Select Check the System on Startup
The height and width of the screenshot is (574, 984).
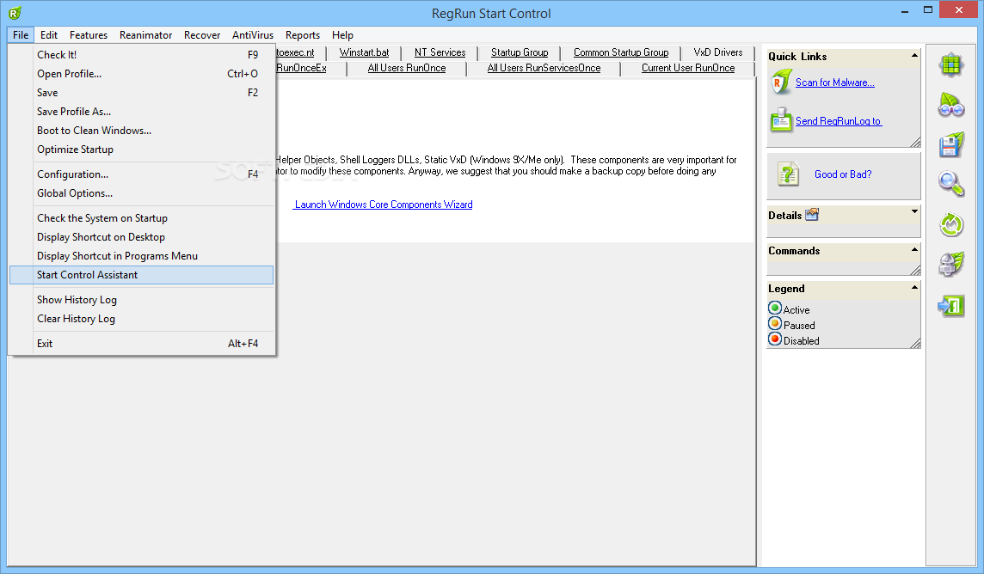[x=141, y=218]
